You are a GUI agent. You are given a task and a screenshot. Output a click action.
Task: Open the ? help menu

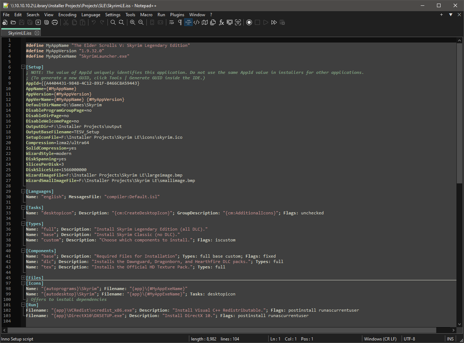(211, 15)
